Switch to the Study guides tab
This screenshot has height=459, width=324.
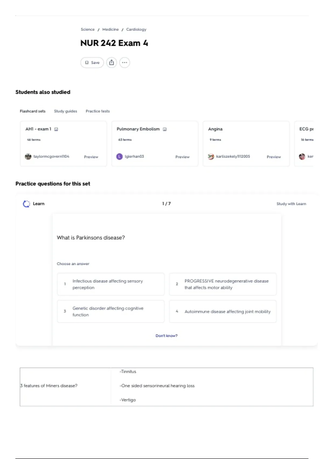(66, 111)
